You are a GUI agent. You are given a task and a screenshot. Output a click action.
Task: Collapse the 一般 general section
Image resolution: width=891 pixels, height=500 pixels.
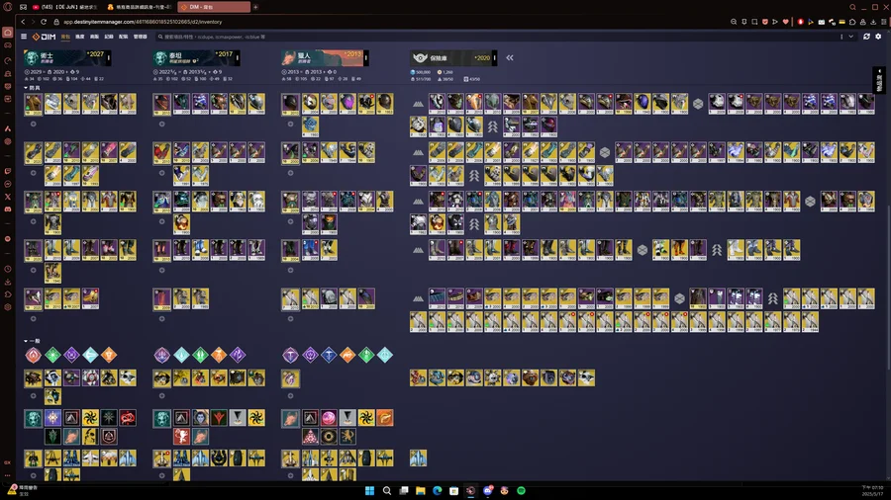coord(32,341)
